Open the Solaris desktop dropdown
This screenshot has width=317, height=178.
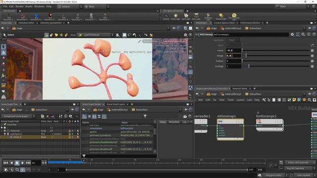click(x=70, y=6)
